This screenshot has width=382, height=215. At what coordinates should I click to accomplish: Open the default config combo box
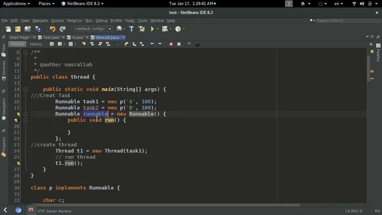pos(93,29)
